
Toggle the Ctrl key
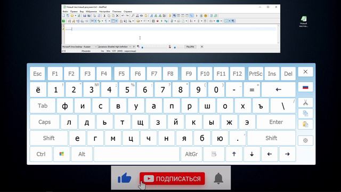coord(41,154)
